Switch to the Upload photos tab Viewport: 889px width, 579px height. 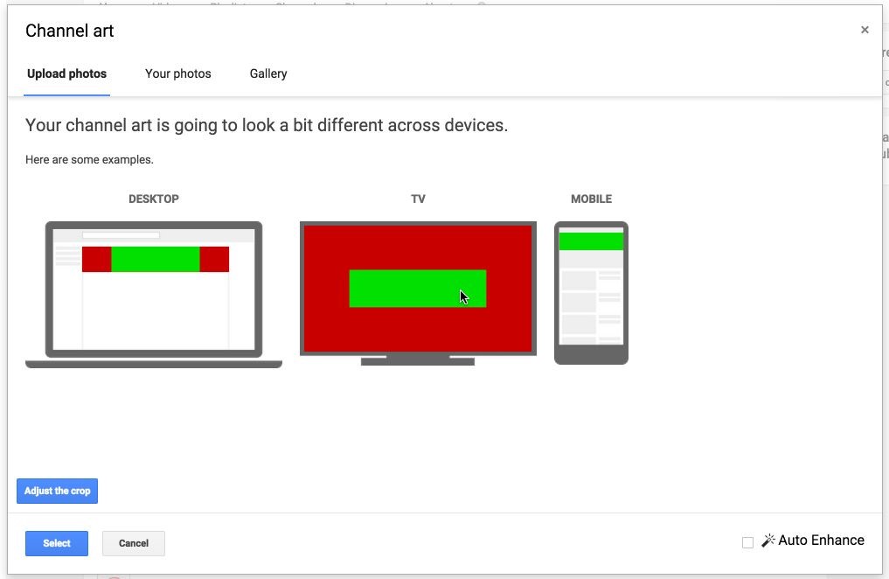66,73
